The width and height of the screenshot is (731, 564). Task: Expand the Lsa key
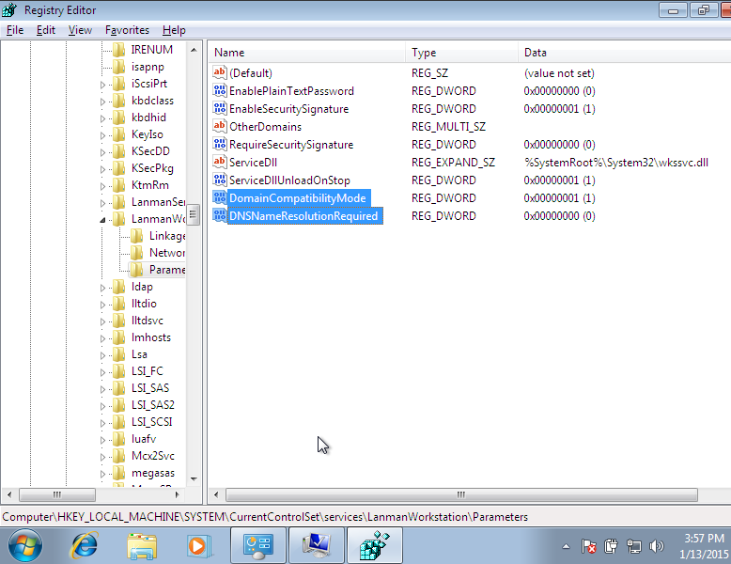[102, 355]
